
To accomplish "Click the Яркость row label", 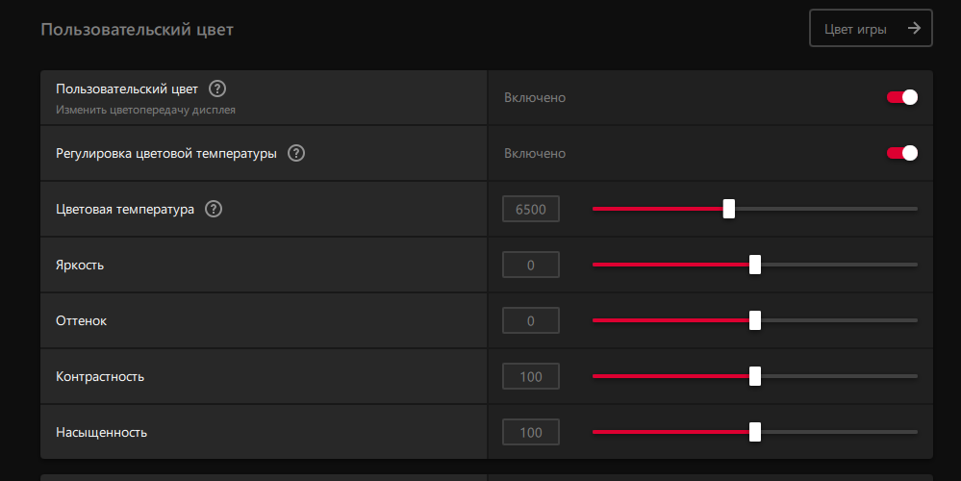I will (80, 266).
